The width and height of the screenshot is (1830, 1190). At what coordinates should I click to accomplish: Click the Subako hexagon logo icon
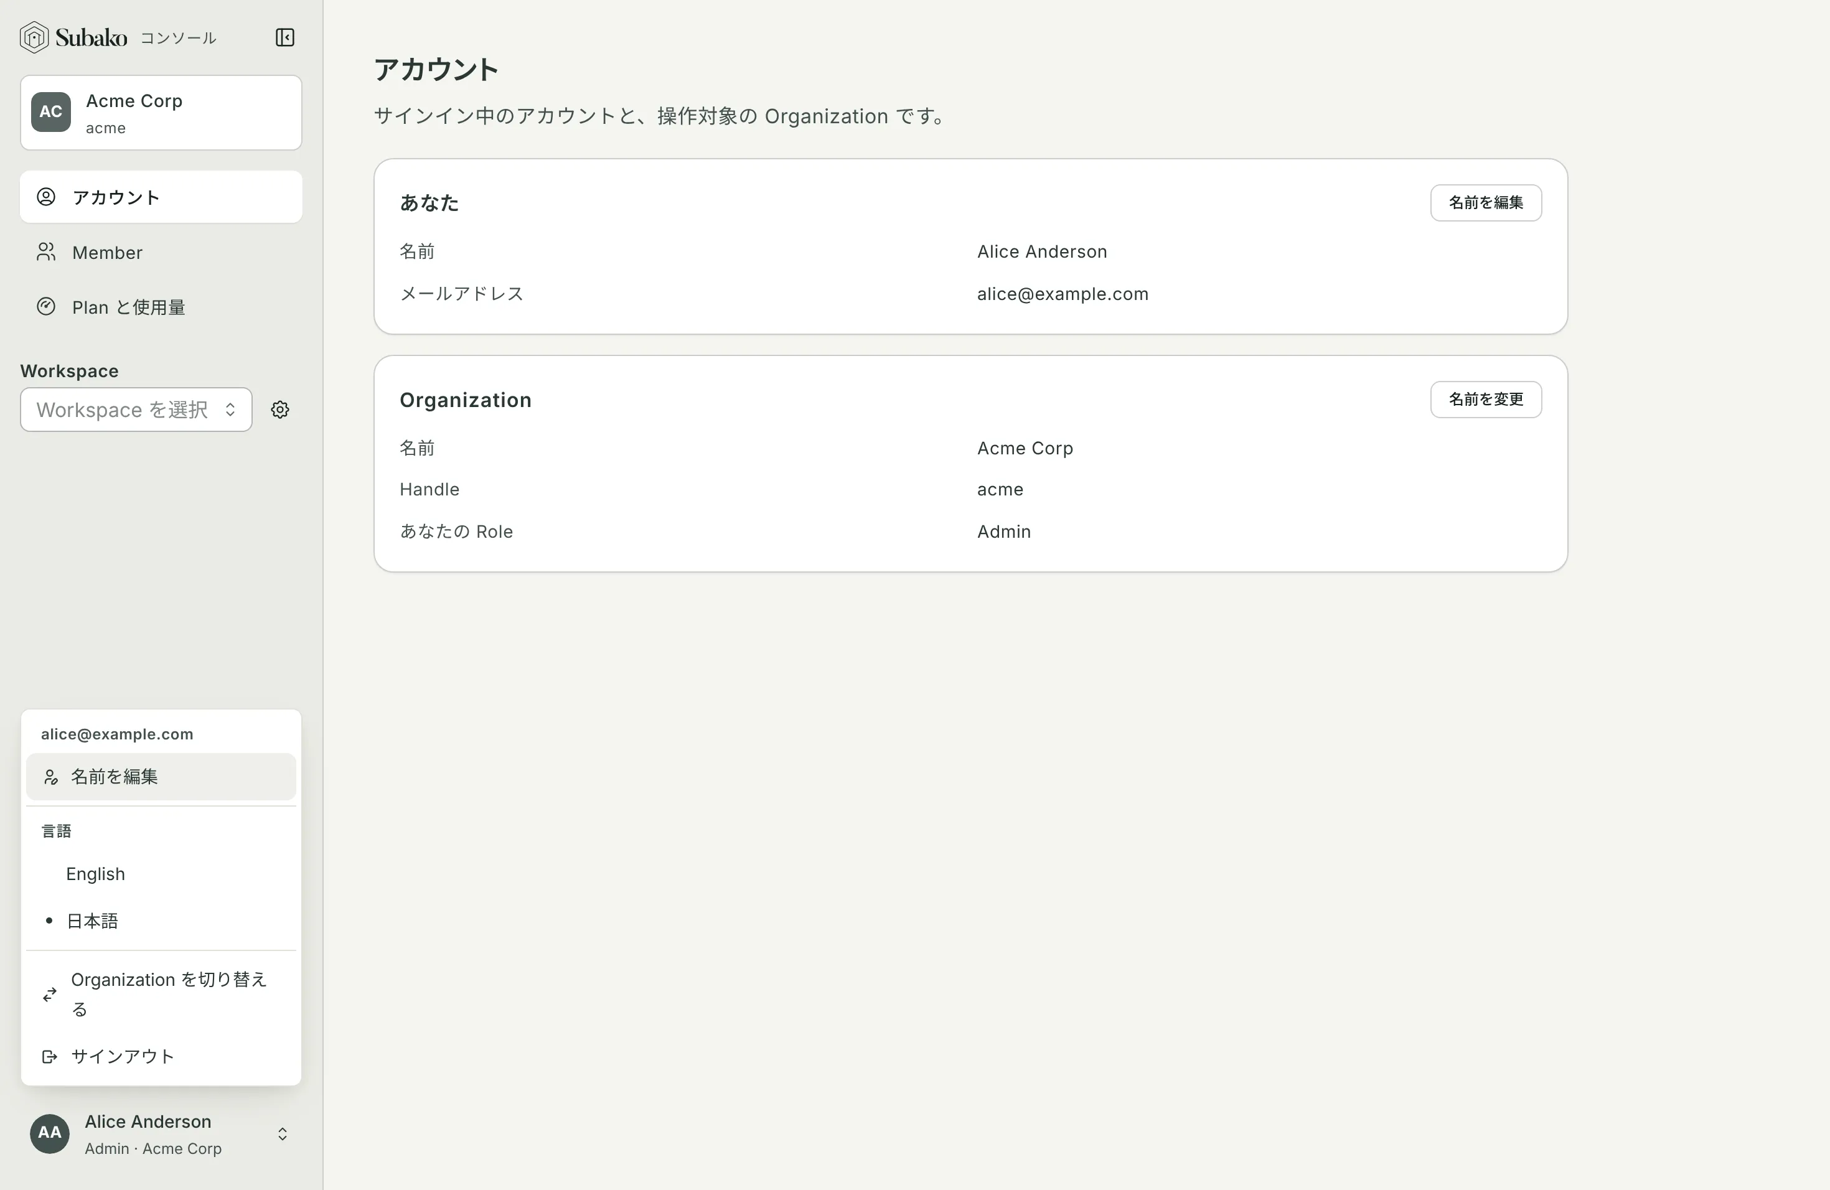(34, 38)
